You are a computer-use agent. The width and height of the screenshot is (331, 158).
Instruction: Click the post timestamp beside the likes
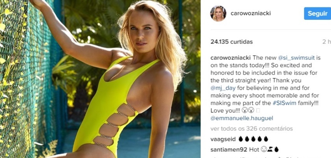coord(327,42)
